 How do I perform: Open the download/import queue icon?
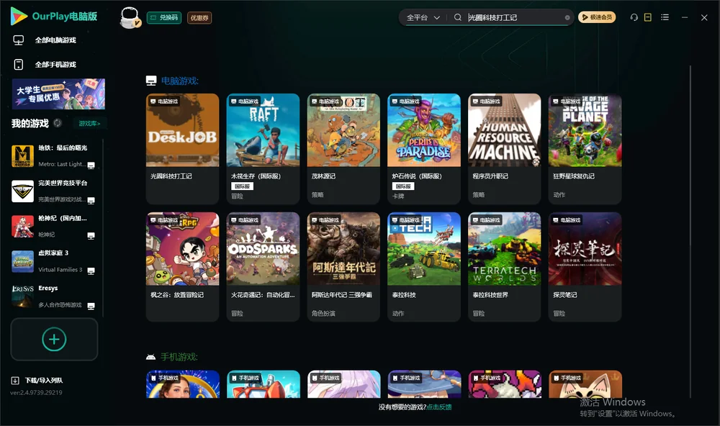tap(15, 380)
